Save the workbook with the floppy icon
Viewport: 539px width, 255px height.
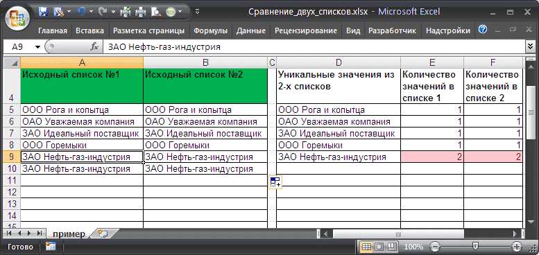point(44,12)
